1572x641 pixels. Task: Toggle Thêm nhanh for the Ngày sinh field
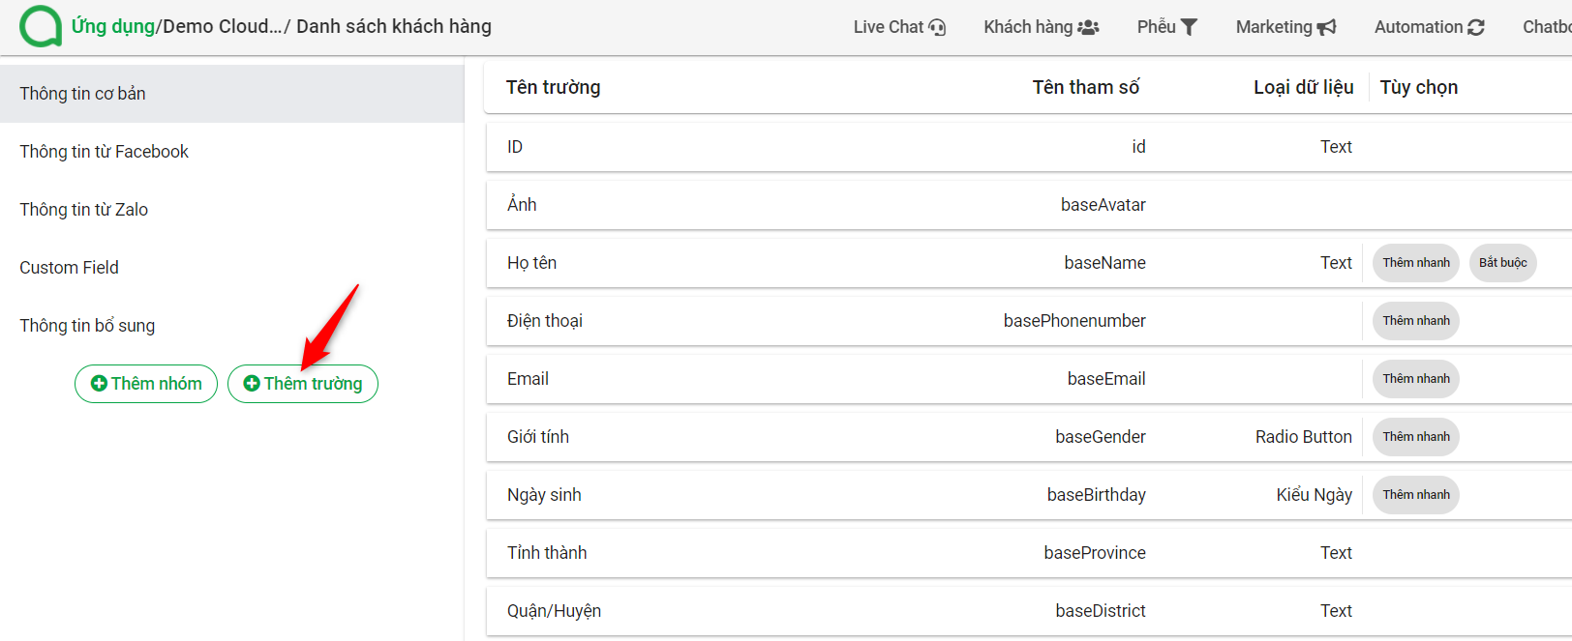coord(1416,495)
